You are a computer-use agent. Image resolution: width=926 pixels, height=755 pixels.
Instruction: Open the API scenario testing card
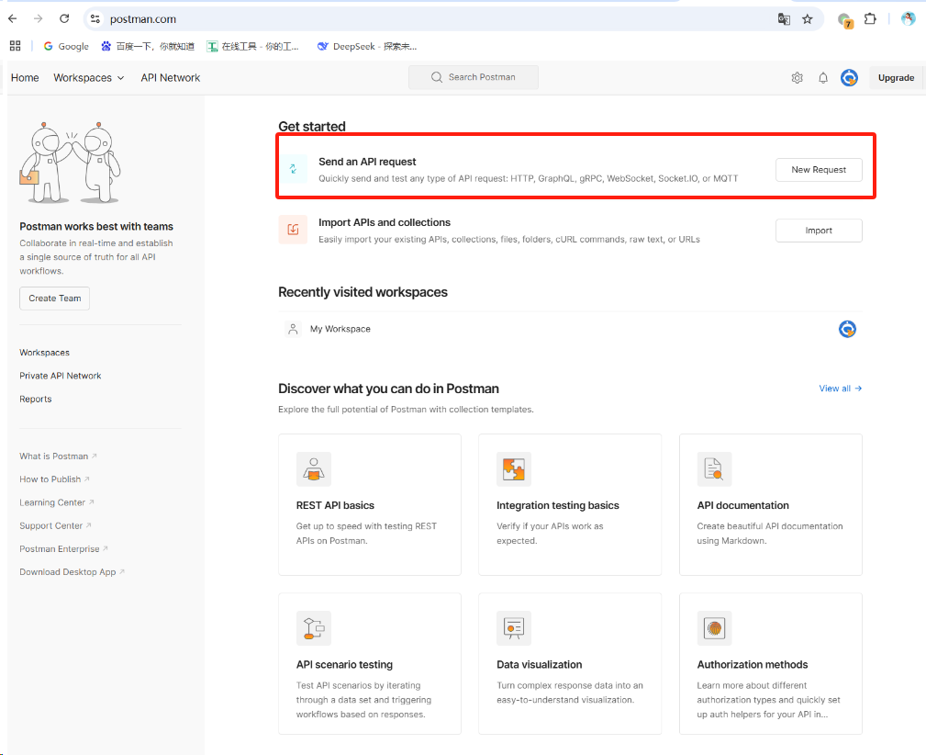point(370,663)
